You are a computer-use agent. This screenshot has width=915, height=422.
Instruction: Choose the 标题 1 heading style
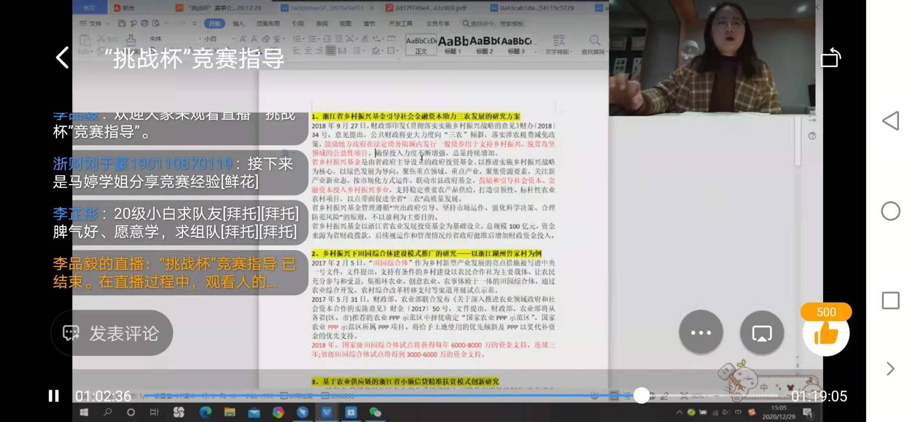tap(452, 45)
